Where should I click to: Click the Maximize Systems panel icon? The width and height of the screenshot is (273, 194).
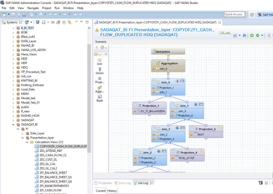tap(87, 22)
